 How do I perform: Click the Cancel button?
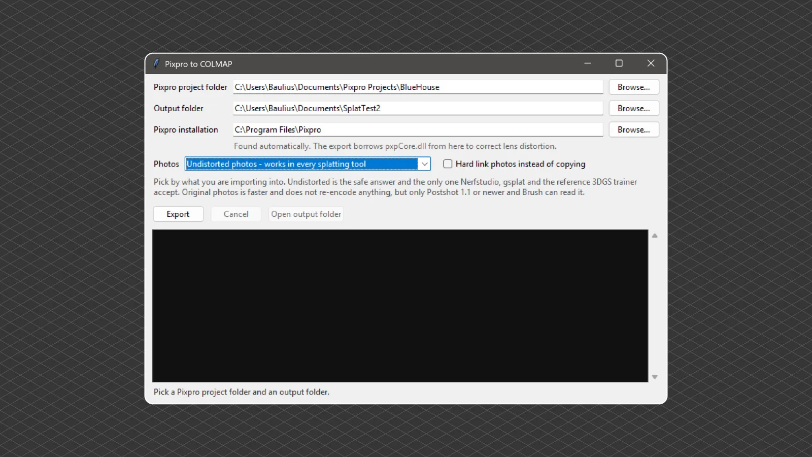click(236, 214)
